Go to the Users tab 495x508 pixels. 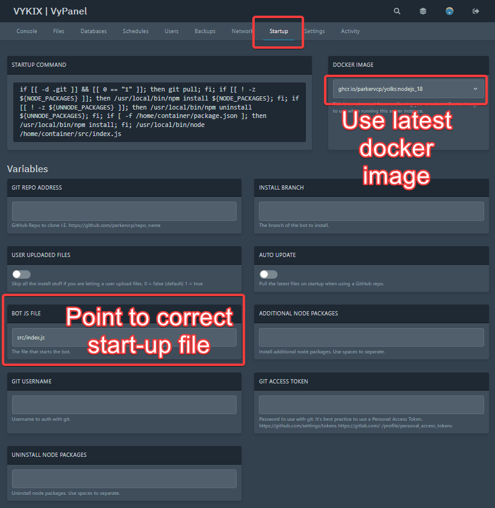[172, 31]
